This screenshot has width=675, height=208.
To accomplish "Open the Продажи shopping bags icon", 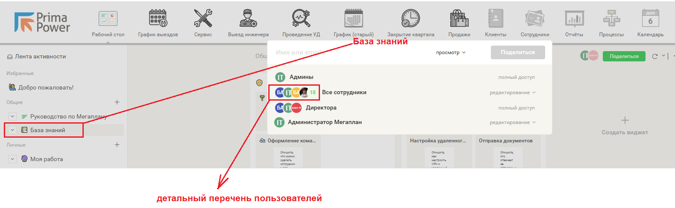I will (459, 19).
